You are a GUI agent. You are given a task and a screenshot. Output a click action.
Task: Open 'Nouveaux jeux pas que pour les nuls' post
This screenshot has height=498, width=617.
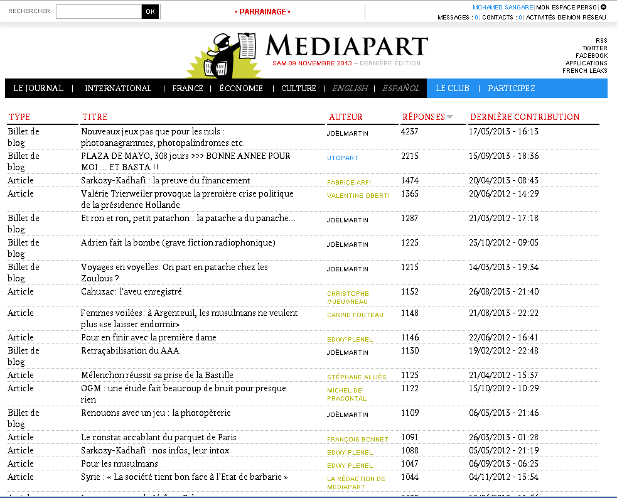(x=163, y=137)
